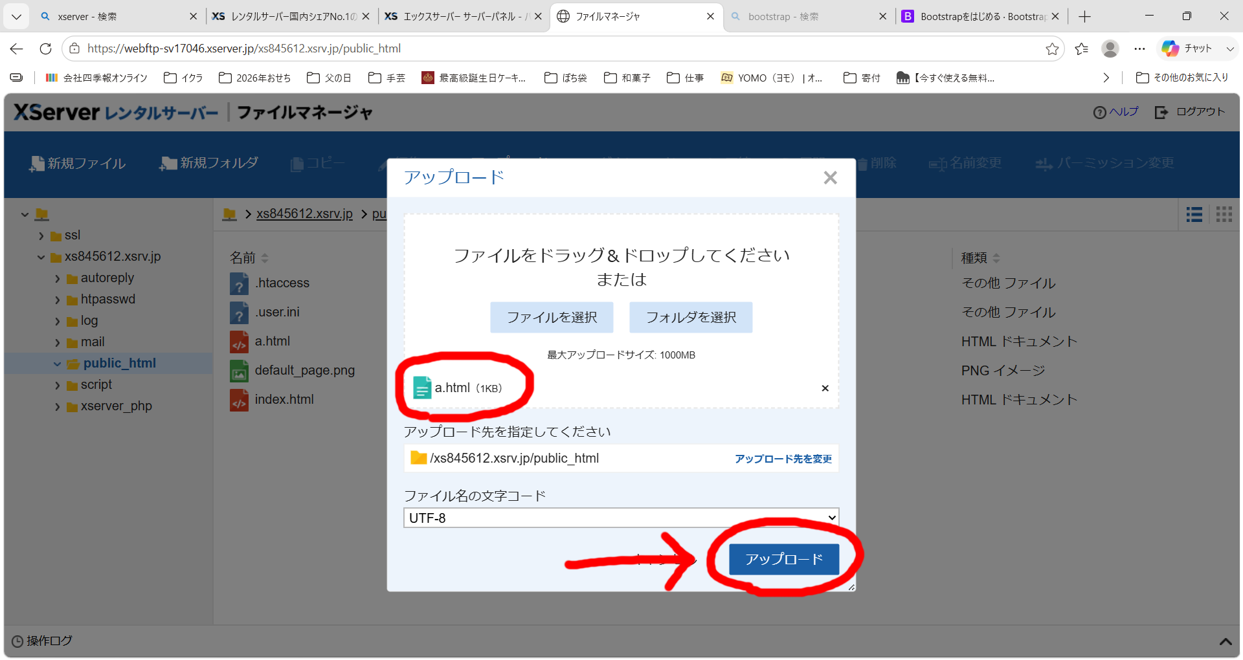Click the 新規ファイル toolbar icon
Image resolution: width=1243 pixels, height=660 pixels.
tap(36, 164)
